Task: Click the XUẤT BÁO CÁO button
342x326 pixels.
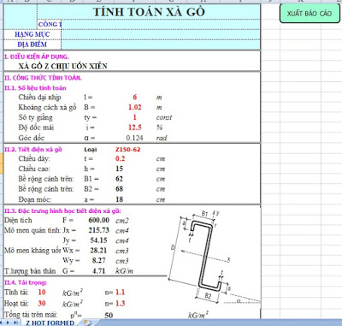Action: (310, 13)
